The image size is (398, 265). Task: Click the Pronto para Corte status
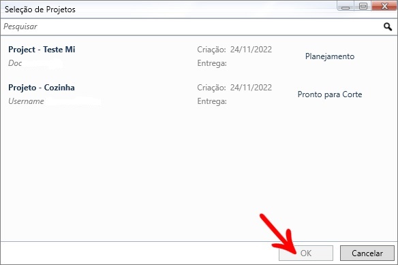tap(330, 94)
